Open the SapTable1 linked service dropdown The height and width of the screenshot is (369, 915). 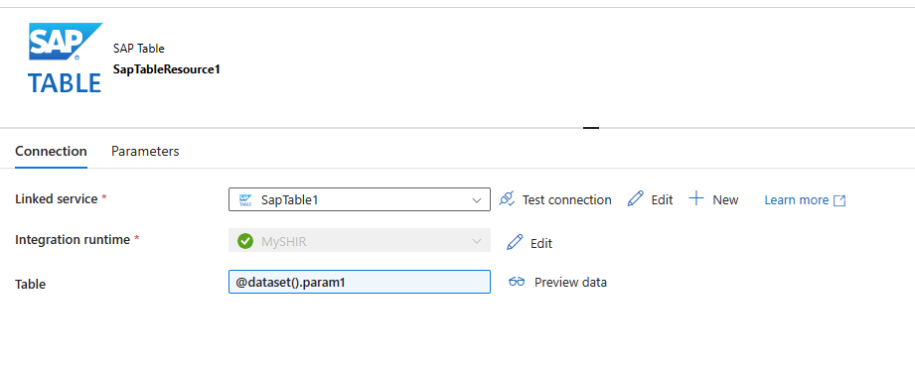click(x=360, y=199)
